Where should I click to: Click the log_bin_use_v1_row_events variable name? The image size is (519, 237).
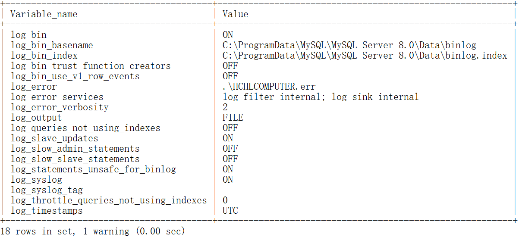click(x=75, y=76)
